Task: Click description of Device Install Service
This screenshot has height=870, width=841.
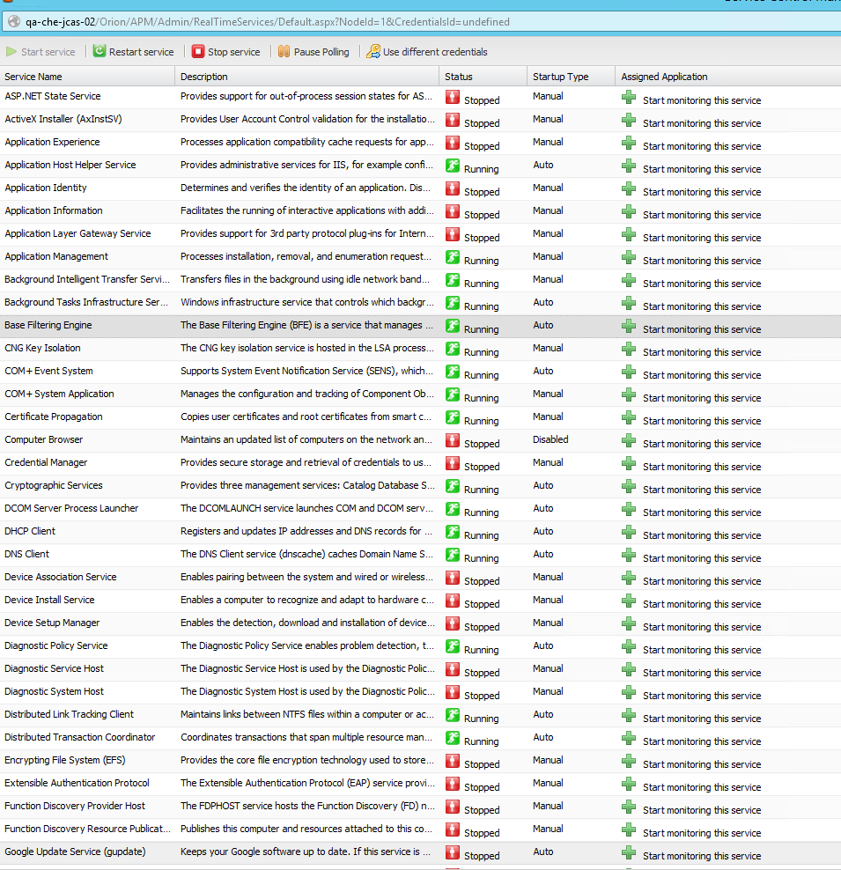Action: 307,600
